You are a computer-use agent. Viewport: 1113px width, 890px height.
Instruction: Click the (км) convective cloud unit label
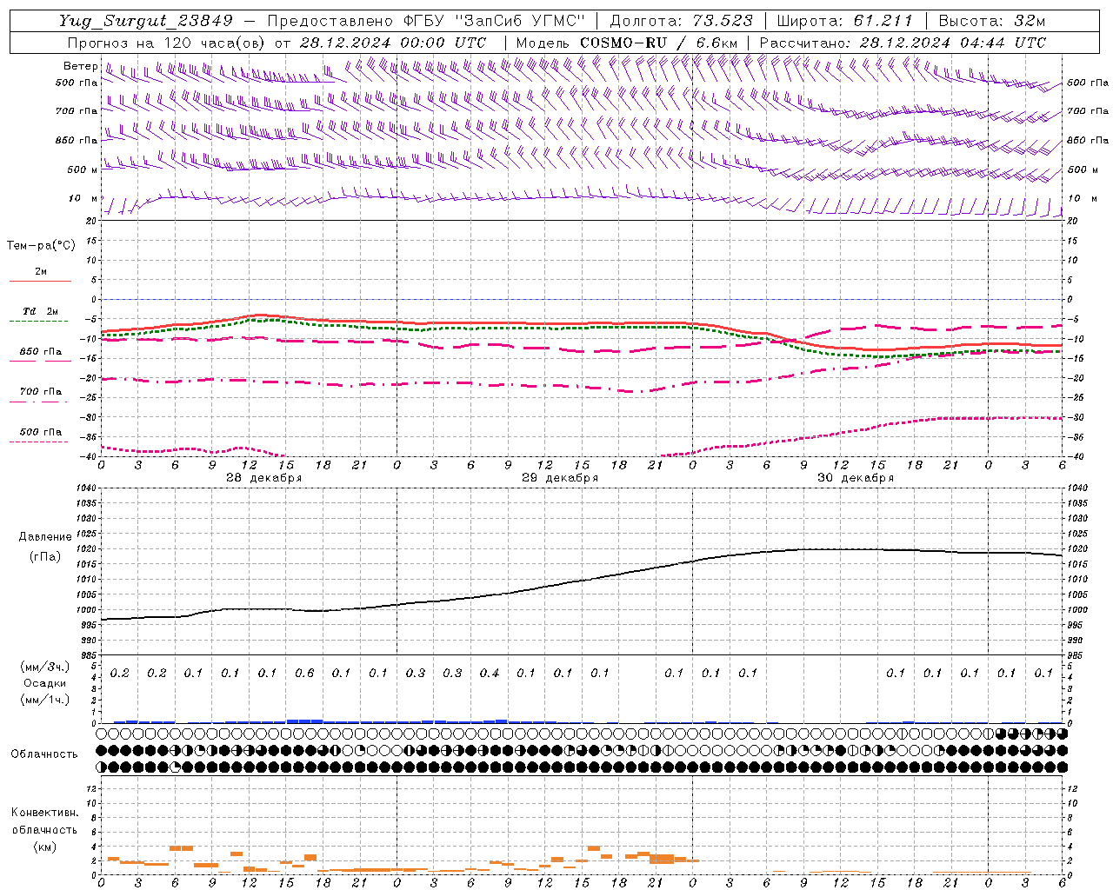coord(44,846)
